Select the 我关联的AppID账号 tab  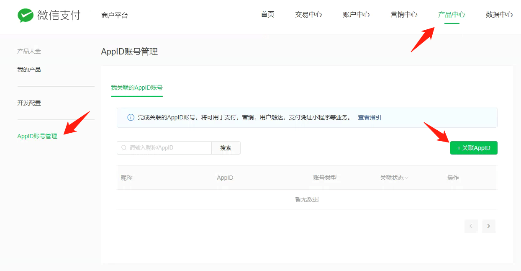(x=137, y=88)
